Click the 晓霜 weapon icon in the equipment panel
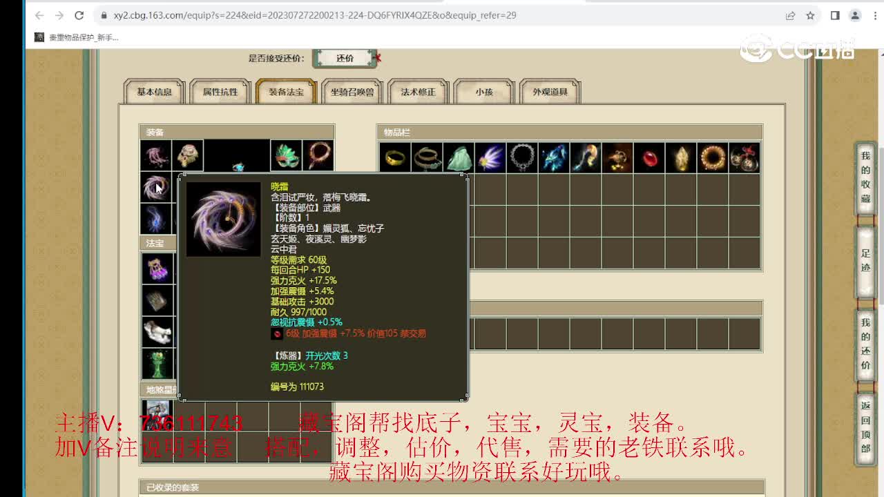 tap(157, 188)
